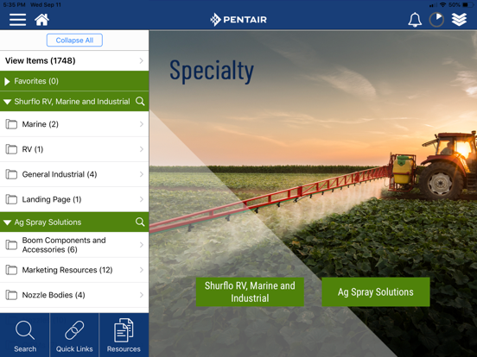Open the Shurflo RV, Marine and Industrial tile
Viewport: 477px width, 357px height.
[250, 291]
